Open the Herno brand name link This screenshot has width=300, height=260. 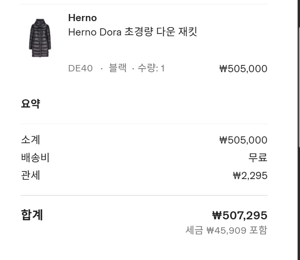82,18
